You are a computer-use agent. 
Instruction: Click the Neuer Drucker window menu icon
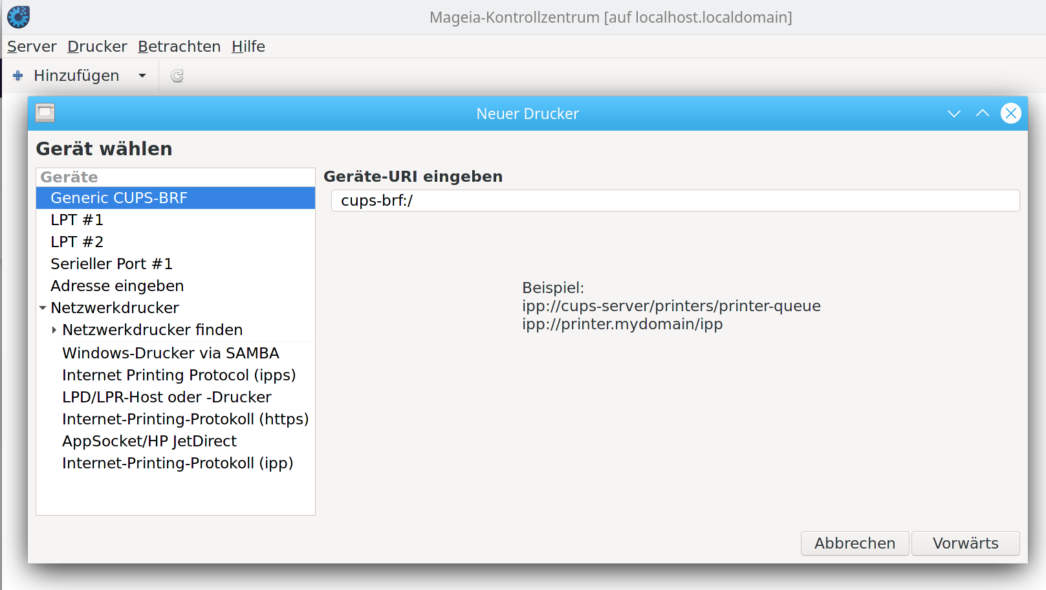point(45,113)
